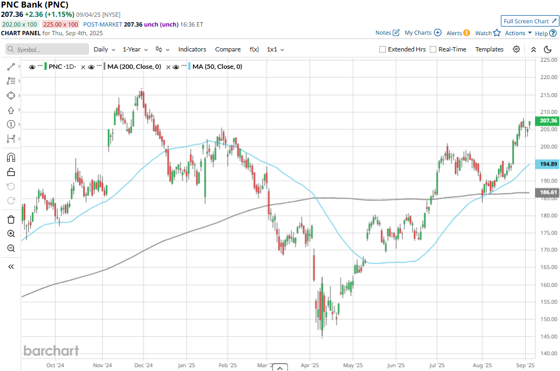The width and height of the screenshot is (560, 371).
Task: Open the Templates menu
Action: (x=489, y=49)
